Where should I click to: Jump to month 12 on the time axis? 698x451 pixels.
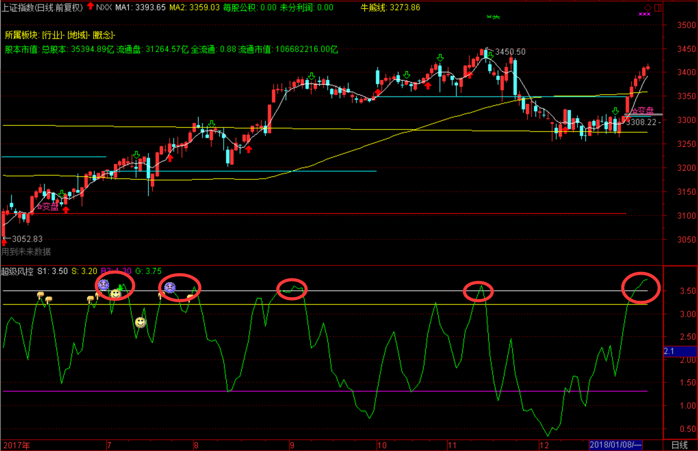click(x=544, y=445)
